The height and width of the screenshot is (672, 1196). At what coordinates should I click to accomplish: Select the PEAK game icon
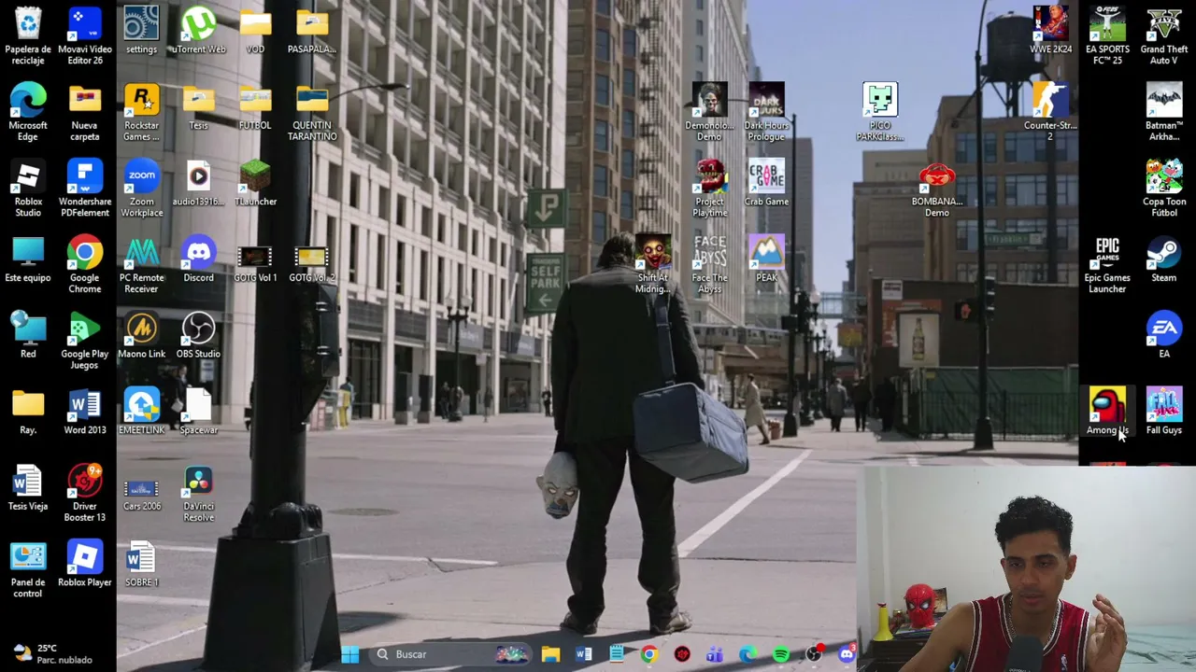click(766, 259)
